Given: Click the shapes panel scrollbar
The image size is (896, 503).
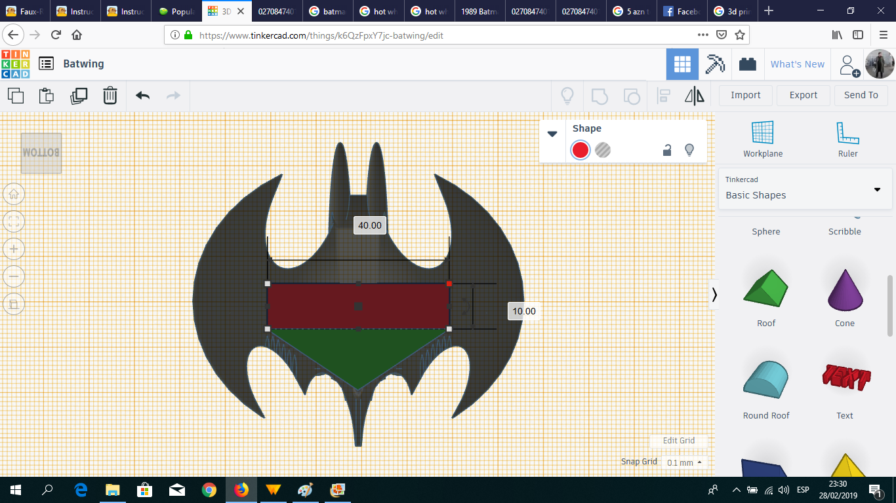Looking at the screenshot, I should click(890, 306).
